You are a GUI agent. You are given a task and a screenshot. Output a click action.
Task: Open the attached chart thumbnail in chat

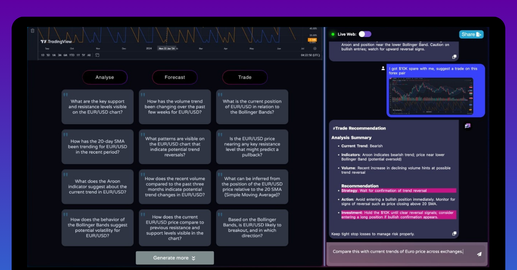click(x=431, y=96)
